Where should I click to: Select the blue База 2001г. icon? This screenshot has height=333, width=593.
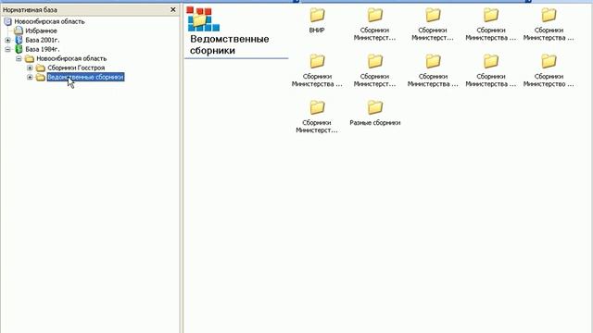tap(19, 40)
